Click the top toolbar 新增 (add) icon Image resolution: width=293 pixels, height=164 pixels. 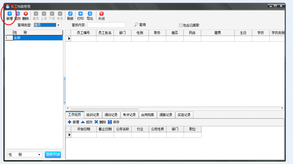tap(10, 14)
